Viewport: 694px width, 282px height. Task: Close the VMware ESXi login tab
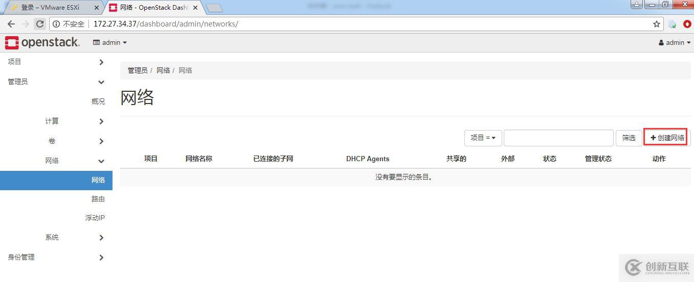[x=97, y=8]
